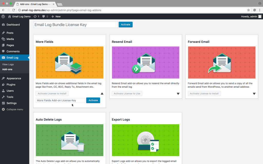Click the WordPress logo icon
The width and height of the screenshot is (263, 164).
(3, 16)
